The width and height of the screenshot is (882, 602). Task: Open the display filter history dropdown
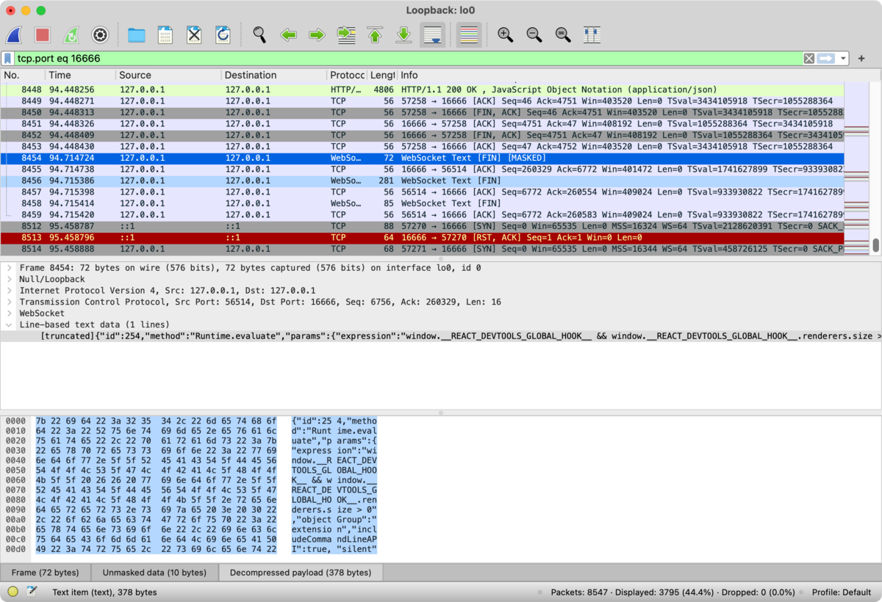tap(844, 59)
